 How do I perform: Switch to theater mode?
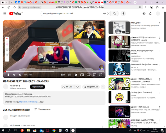[88, 75]
